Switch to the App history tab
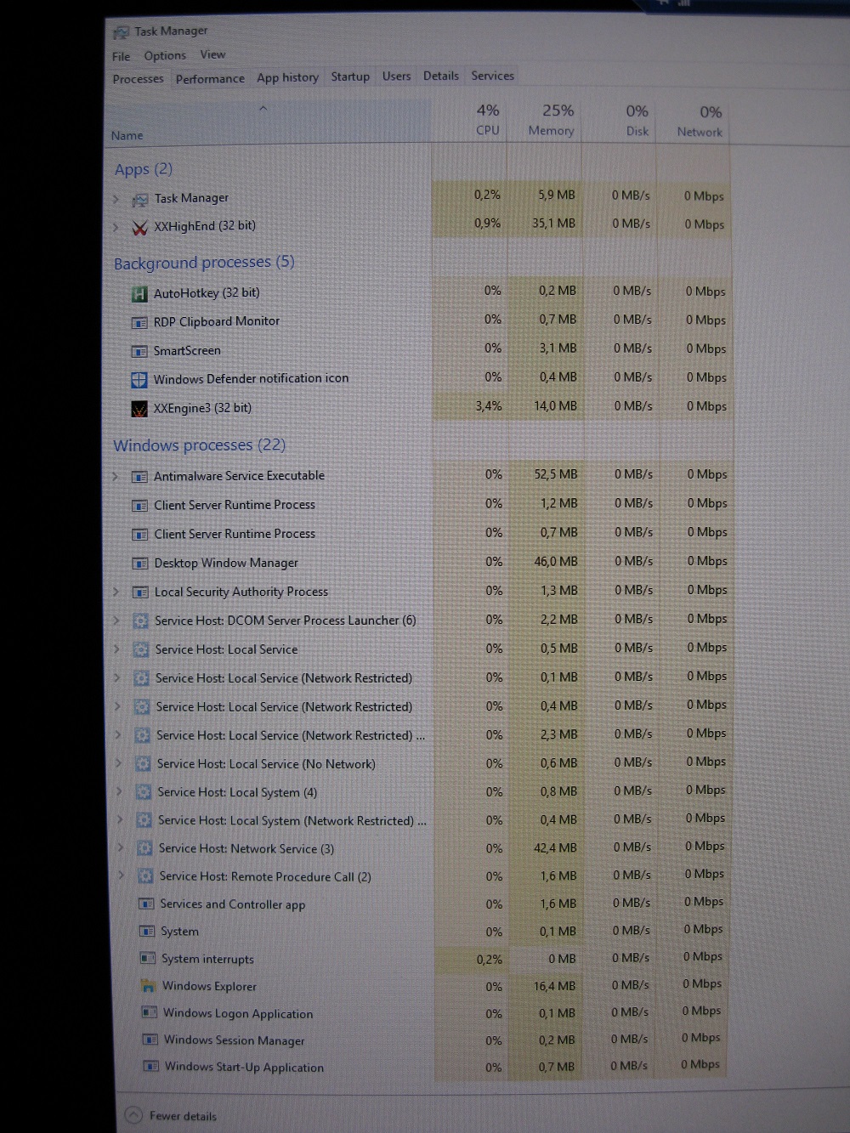Screen dimensions: 850x1133 click(287, 78)
